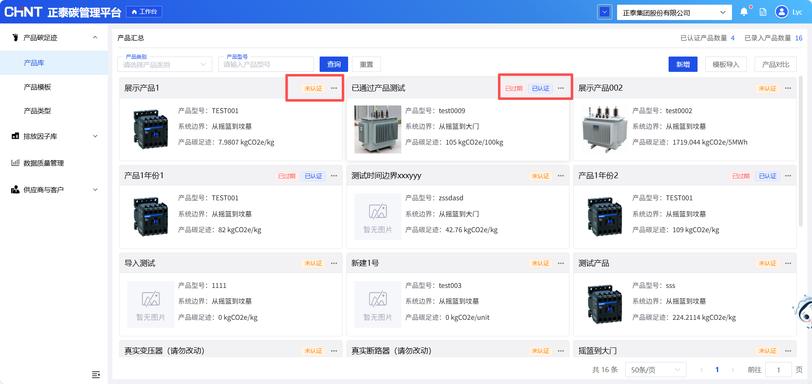This screenshot has width=812, height=384.
Task: Click the next page arrow in pagination
Action: click(x=732, y=370)
